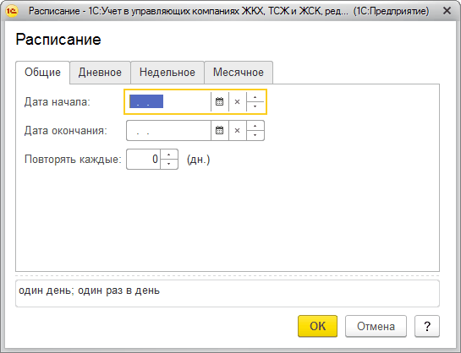Decrement the Повторять каждые days value
Image resolution: width=461 pixels, height=353 pixels.
(169, 164)
